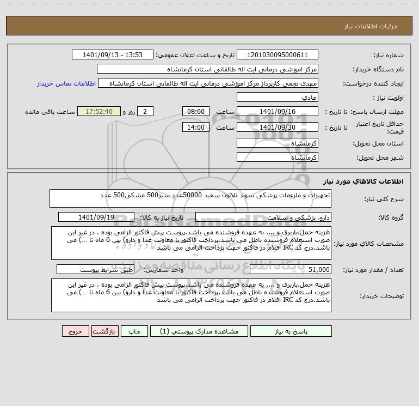This screenshot has width=419, height=406.
Task: Open مشاهده مدارک پیوستی (1) button
Action: click(199, 331)
